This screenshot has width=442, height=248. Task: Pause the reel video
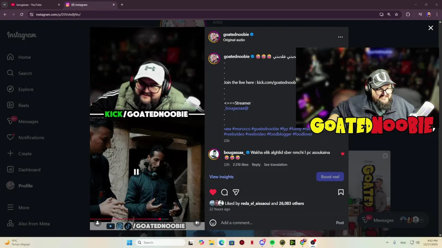pyautogui.click(x=136, y=172)
